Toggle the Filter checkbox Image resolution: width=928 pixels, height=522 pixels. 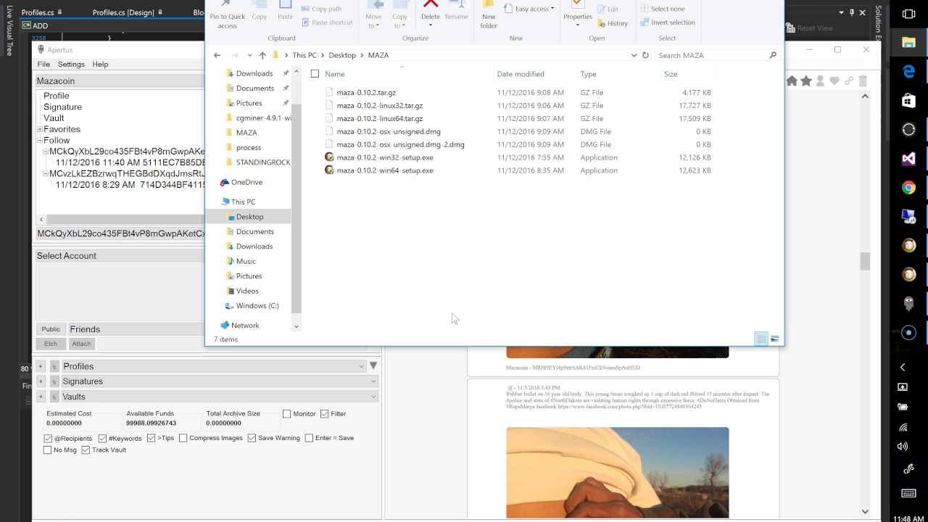(324, 414)
